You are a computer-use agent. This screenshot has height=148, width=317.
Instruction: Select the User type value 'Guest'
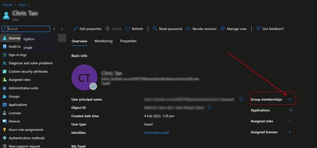click(x=148, y=124)
